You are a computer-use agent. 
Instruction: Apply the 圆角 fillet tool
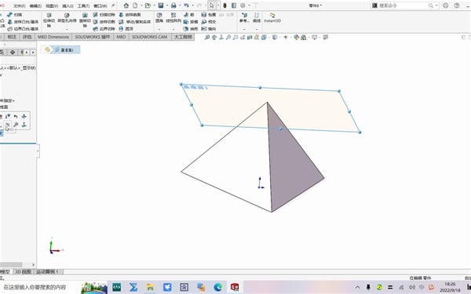[x=159, y=18]
